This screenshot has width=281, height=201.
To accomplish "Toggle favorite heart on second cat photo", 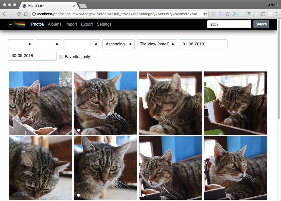I will point(79,131).
